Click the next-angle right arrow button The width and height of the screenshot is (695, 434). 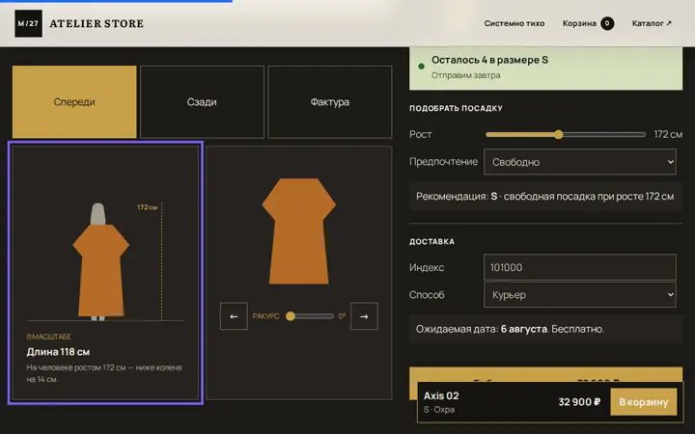(x=364, y=316)
